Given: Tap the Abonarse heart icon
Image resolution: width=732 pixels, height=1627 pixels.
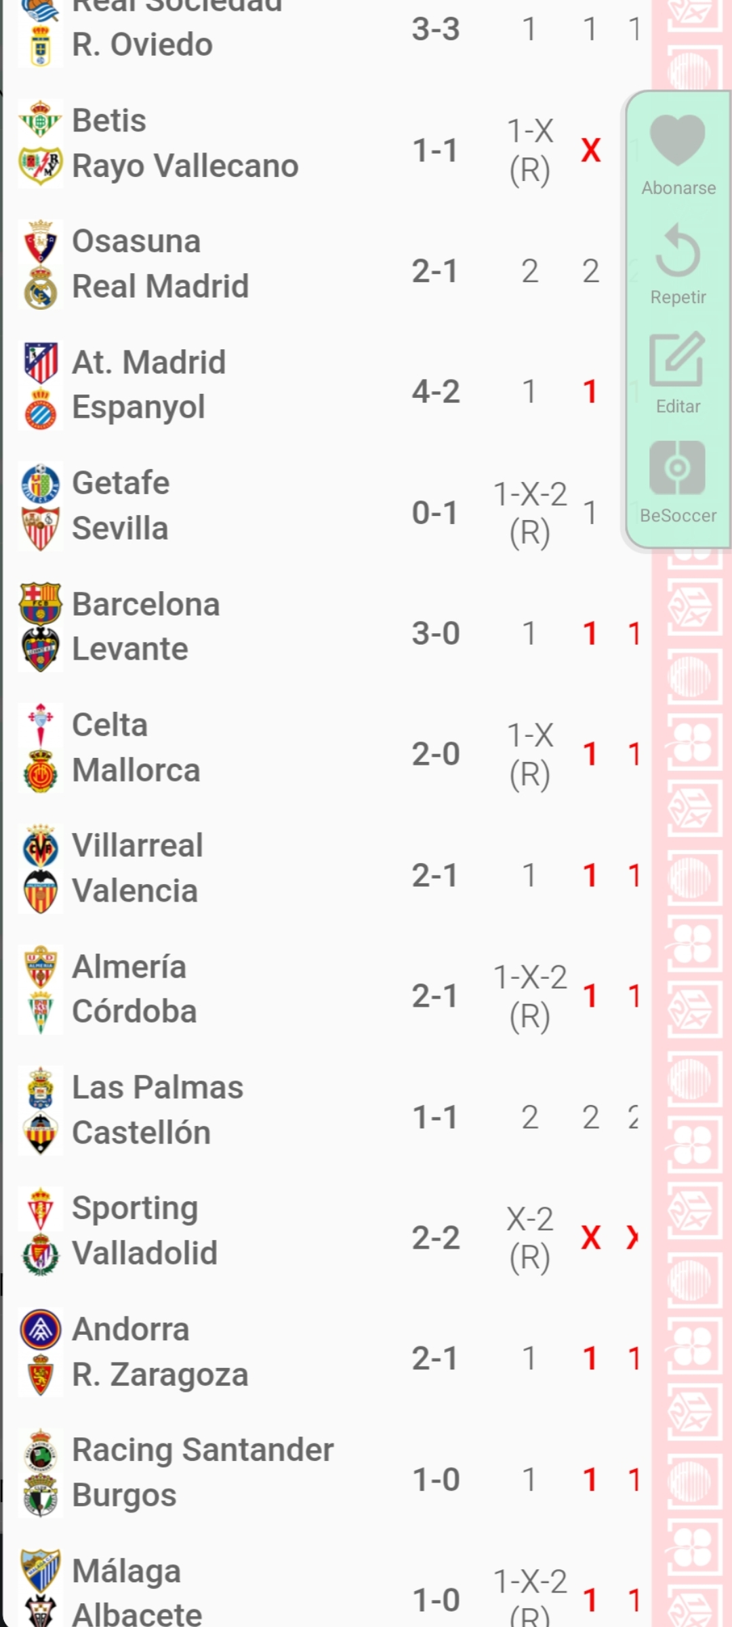Looking at the screenshot, I should [678, 140].
